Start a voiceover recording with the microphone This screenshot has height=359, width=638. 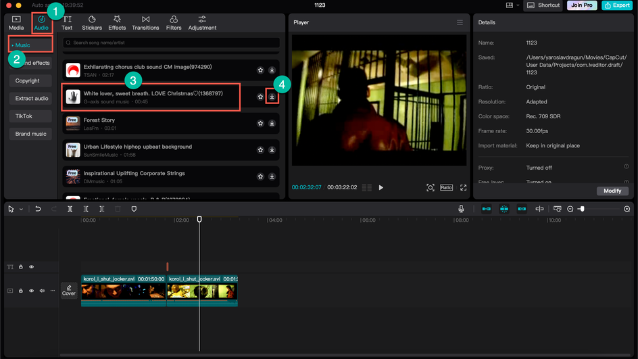click(x=461, y=209)
